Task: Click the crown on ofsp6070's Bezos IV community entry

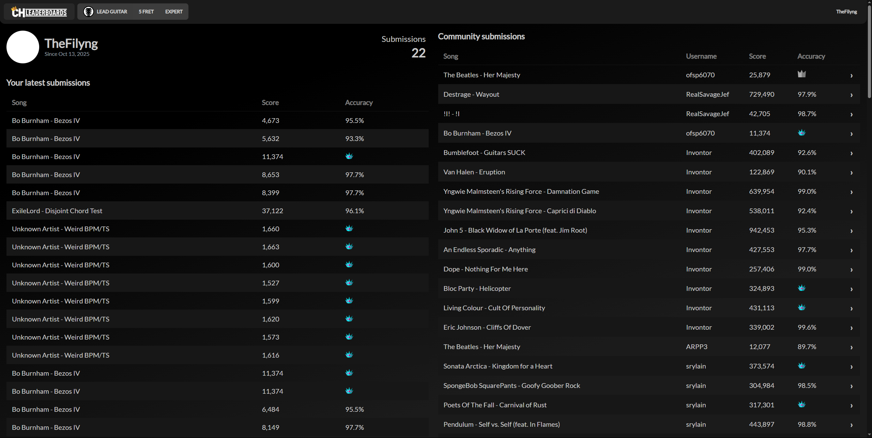Action: (x=801, y=132)
